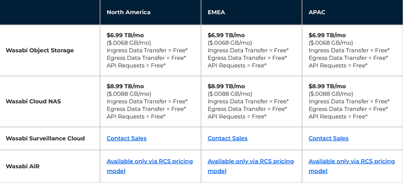Select the Wasabi Object Storage row label

point(39,51)
